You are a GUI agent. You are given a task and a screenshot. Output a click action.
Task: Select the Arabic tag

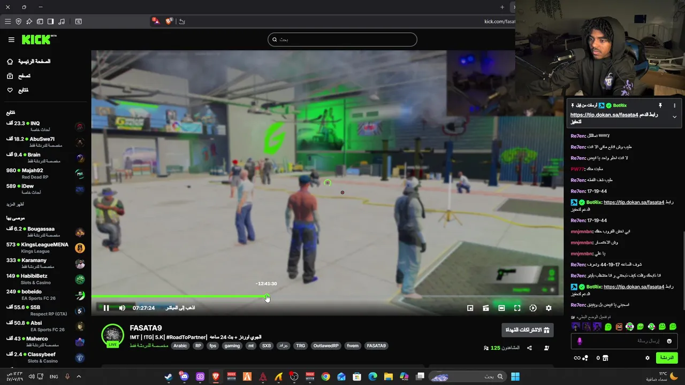180,346
